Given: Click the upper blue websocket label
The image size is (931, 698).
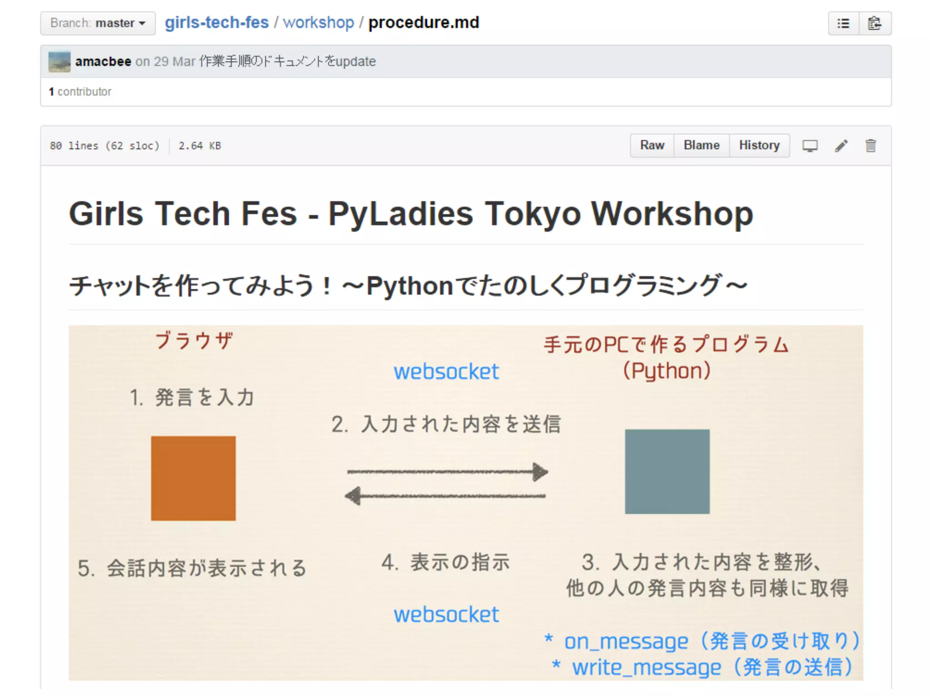Looking at the screenshot, I should (446, 371).
